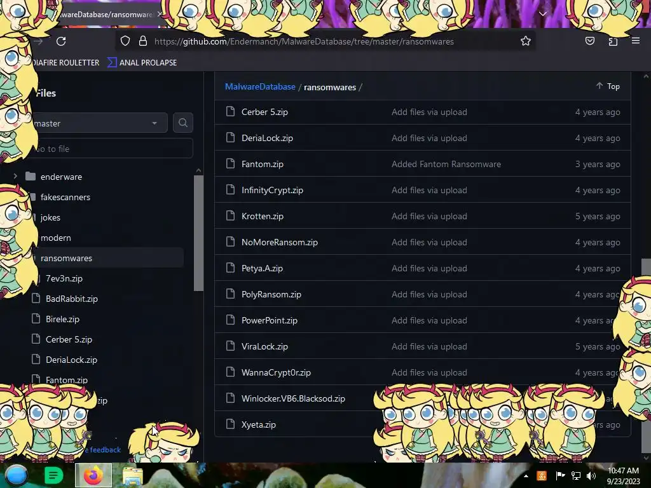Open the ANAL PROLAPSE bookmark
Image resolution: width=651 pixels, height=488 pixels.
point(142,63)
